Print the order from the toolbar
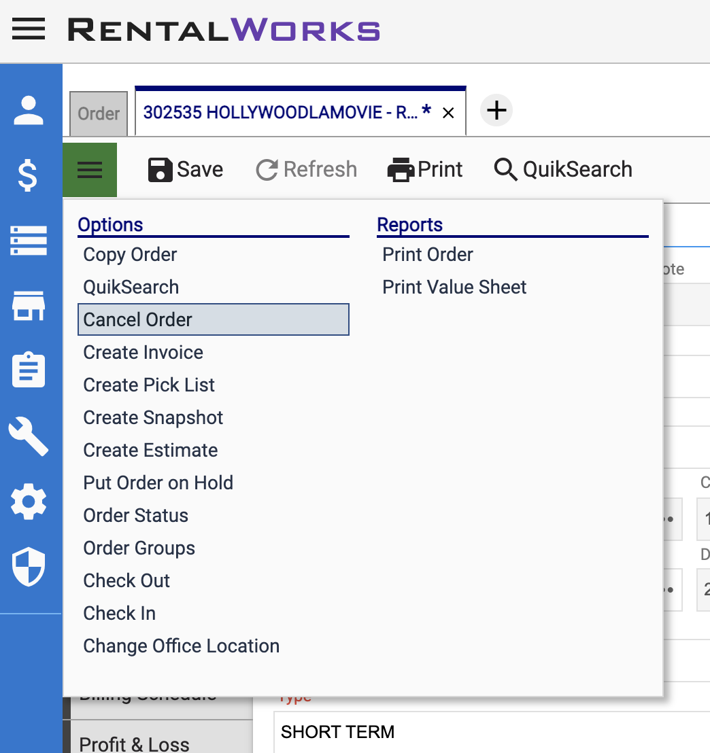Viewport: 710px width, 753px height. (x=425, y=170)
